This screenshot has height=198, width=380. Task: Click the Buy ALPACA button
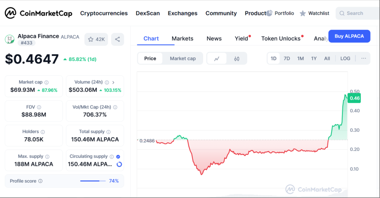[x=349, y=36]
